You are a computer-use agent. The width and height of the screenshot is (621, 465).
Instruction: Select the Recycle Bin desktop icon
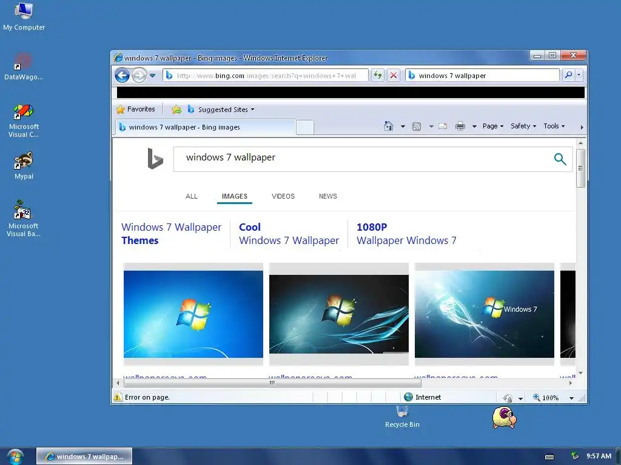click(x=402, y=417)
